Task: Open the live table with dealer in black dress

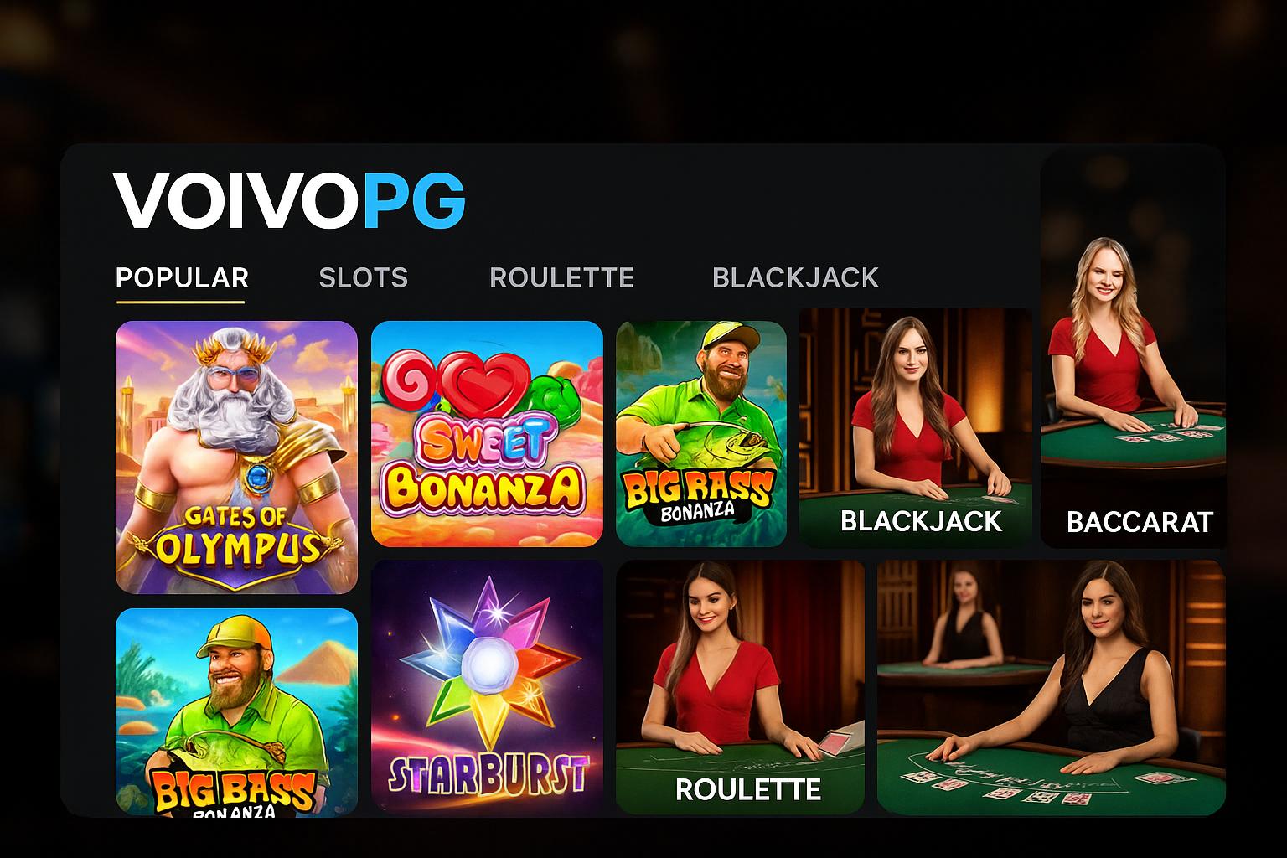Action: pyautogui.click(x=1052, y=687)
